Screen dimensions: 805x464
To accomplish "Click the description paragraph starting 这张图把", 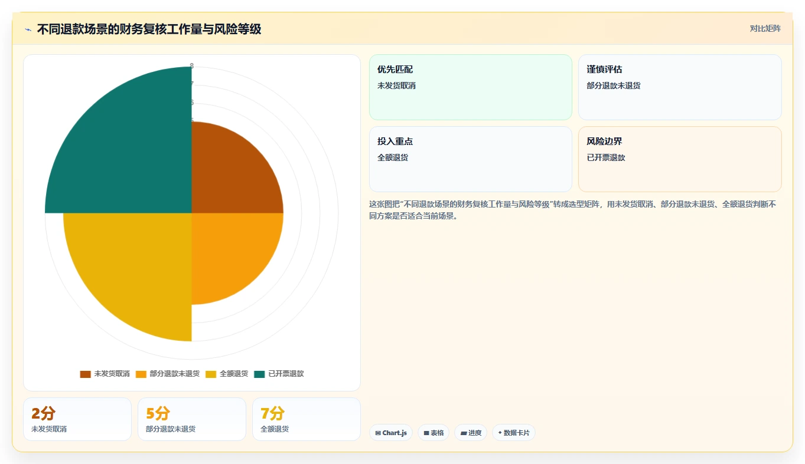I will [x=573, y=210].
